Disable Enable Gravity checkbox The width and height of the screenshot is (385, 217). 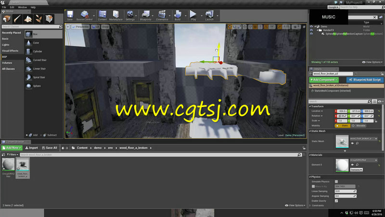coord(336,201)
